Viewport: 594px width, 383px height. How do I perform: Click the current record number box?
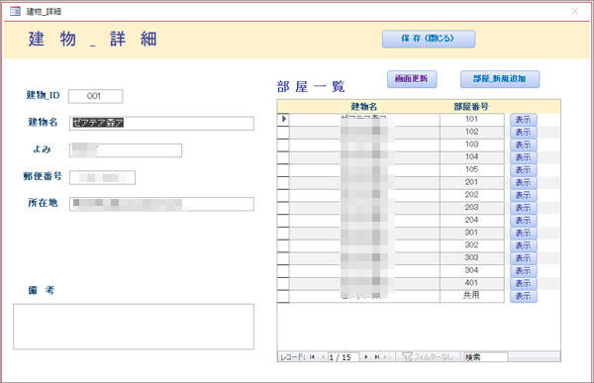(x=343, y=357)
